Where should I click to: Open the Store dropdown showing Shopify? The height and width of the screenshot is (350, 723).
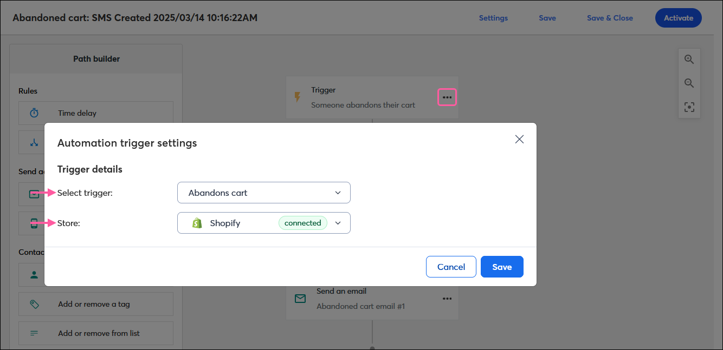pos(264,223)
